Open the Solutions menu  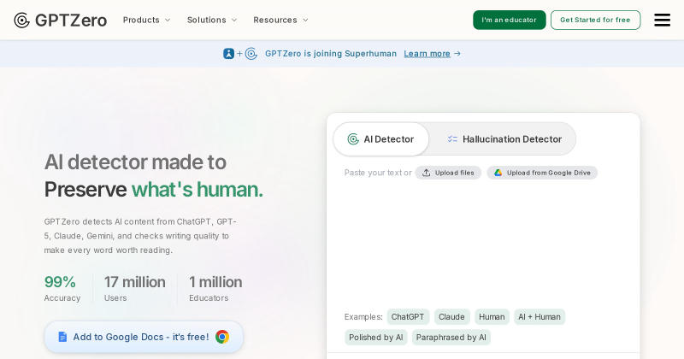click(212, 20)
